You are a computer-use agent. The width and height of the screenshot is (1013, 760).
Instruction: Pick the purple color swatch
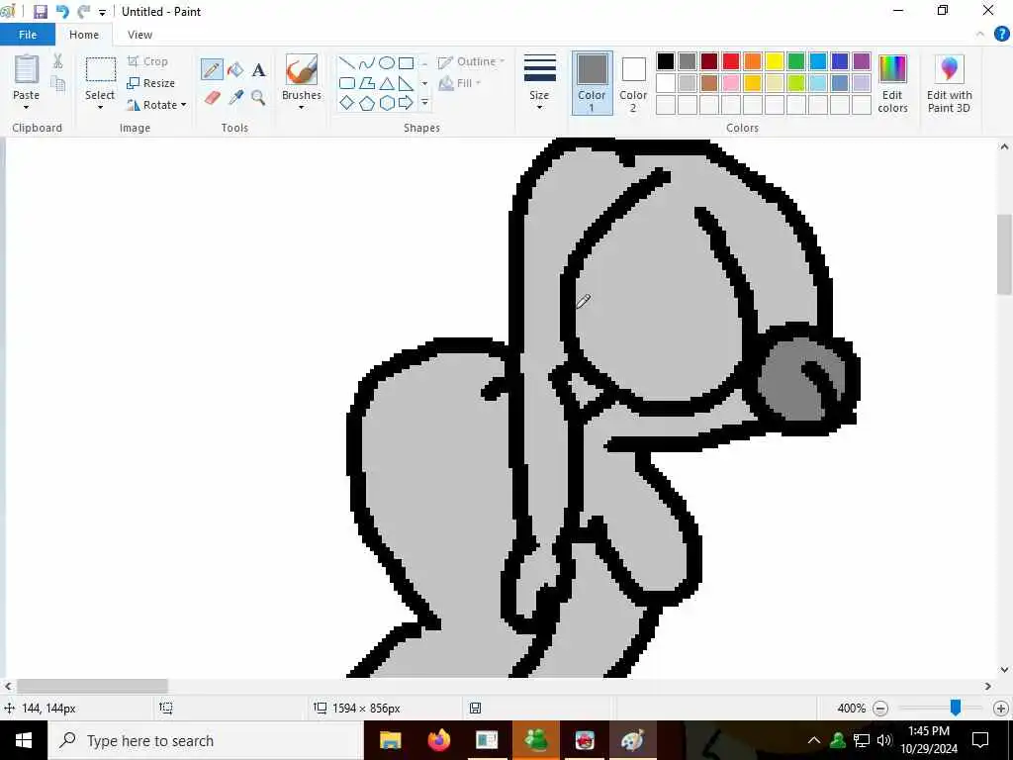(862, 61)
